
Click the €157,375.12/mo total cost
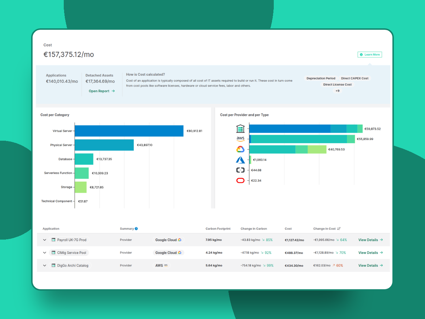[69, 55]
